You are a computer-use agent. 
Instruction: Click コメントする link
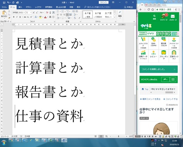170,99
